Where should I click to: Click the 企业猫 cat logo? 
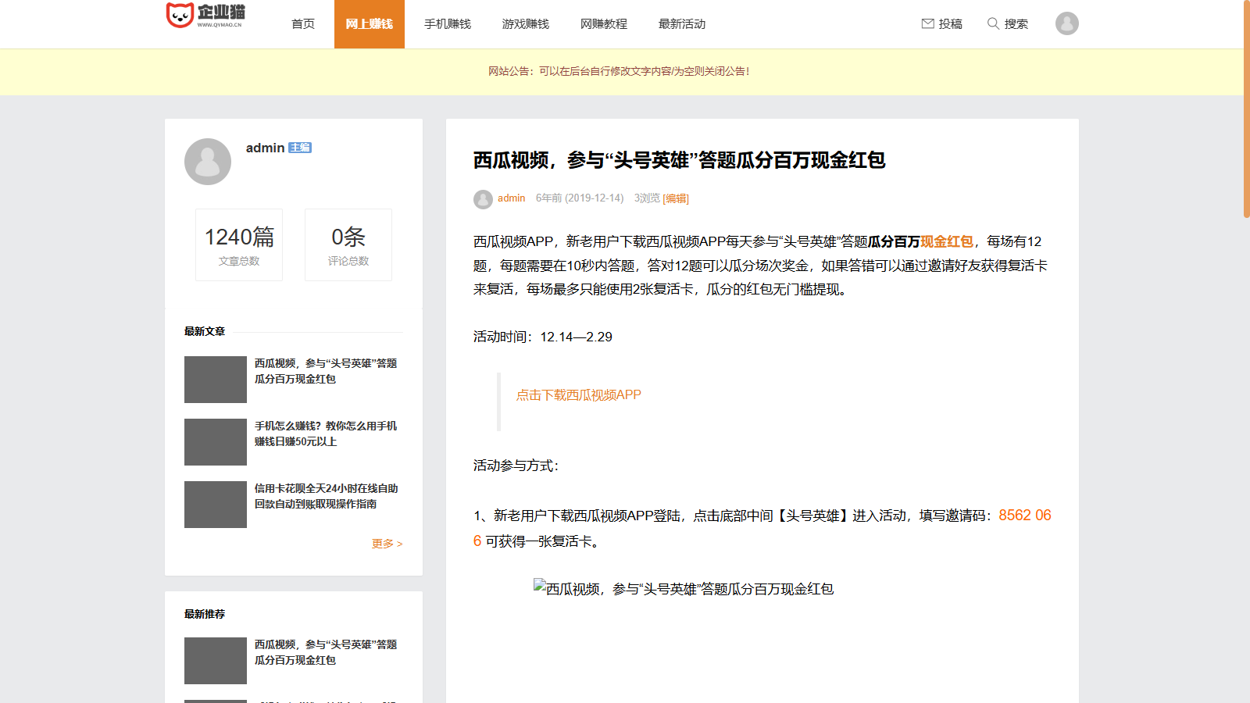tap(180, 15)
